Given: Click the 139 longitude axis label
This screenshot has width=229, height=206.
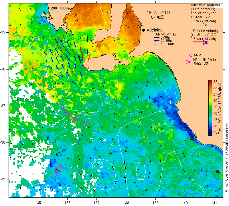Looking at the screenshot, I should click(x=155, y=203).
